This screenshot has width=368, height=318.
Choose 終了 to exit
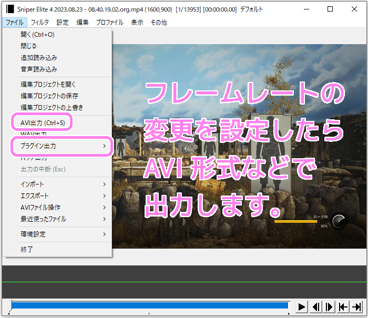(x=57, y=249)
